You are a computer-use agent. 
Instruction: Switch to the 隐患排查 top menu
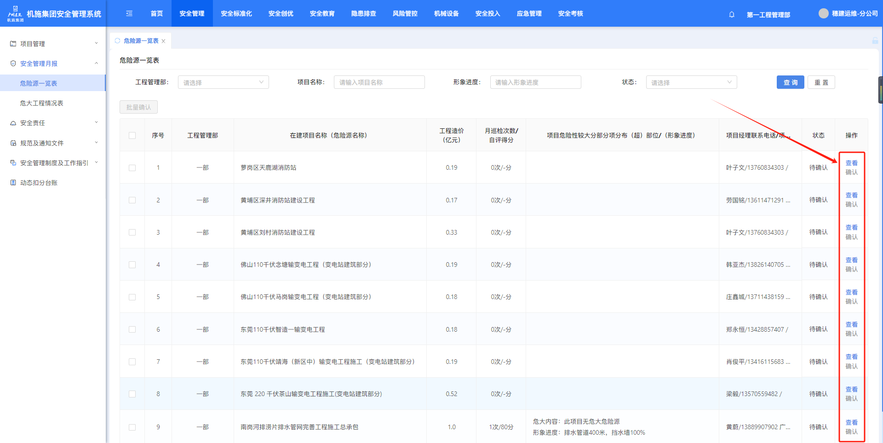pos(363,13)
